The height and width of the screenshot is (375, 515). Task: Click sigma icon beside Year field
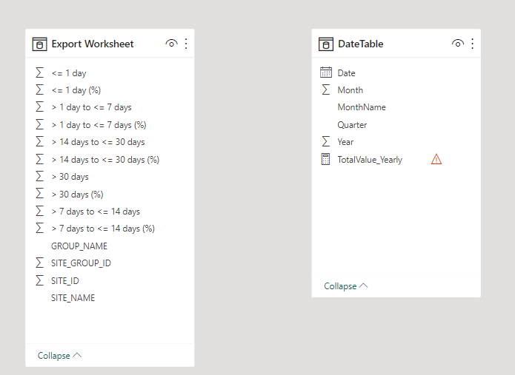pyautogui.click(x=326, y=141)
